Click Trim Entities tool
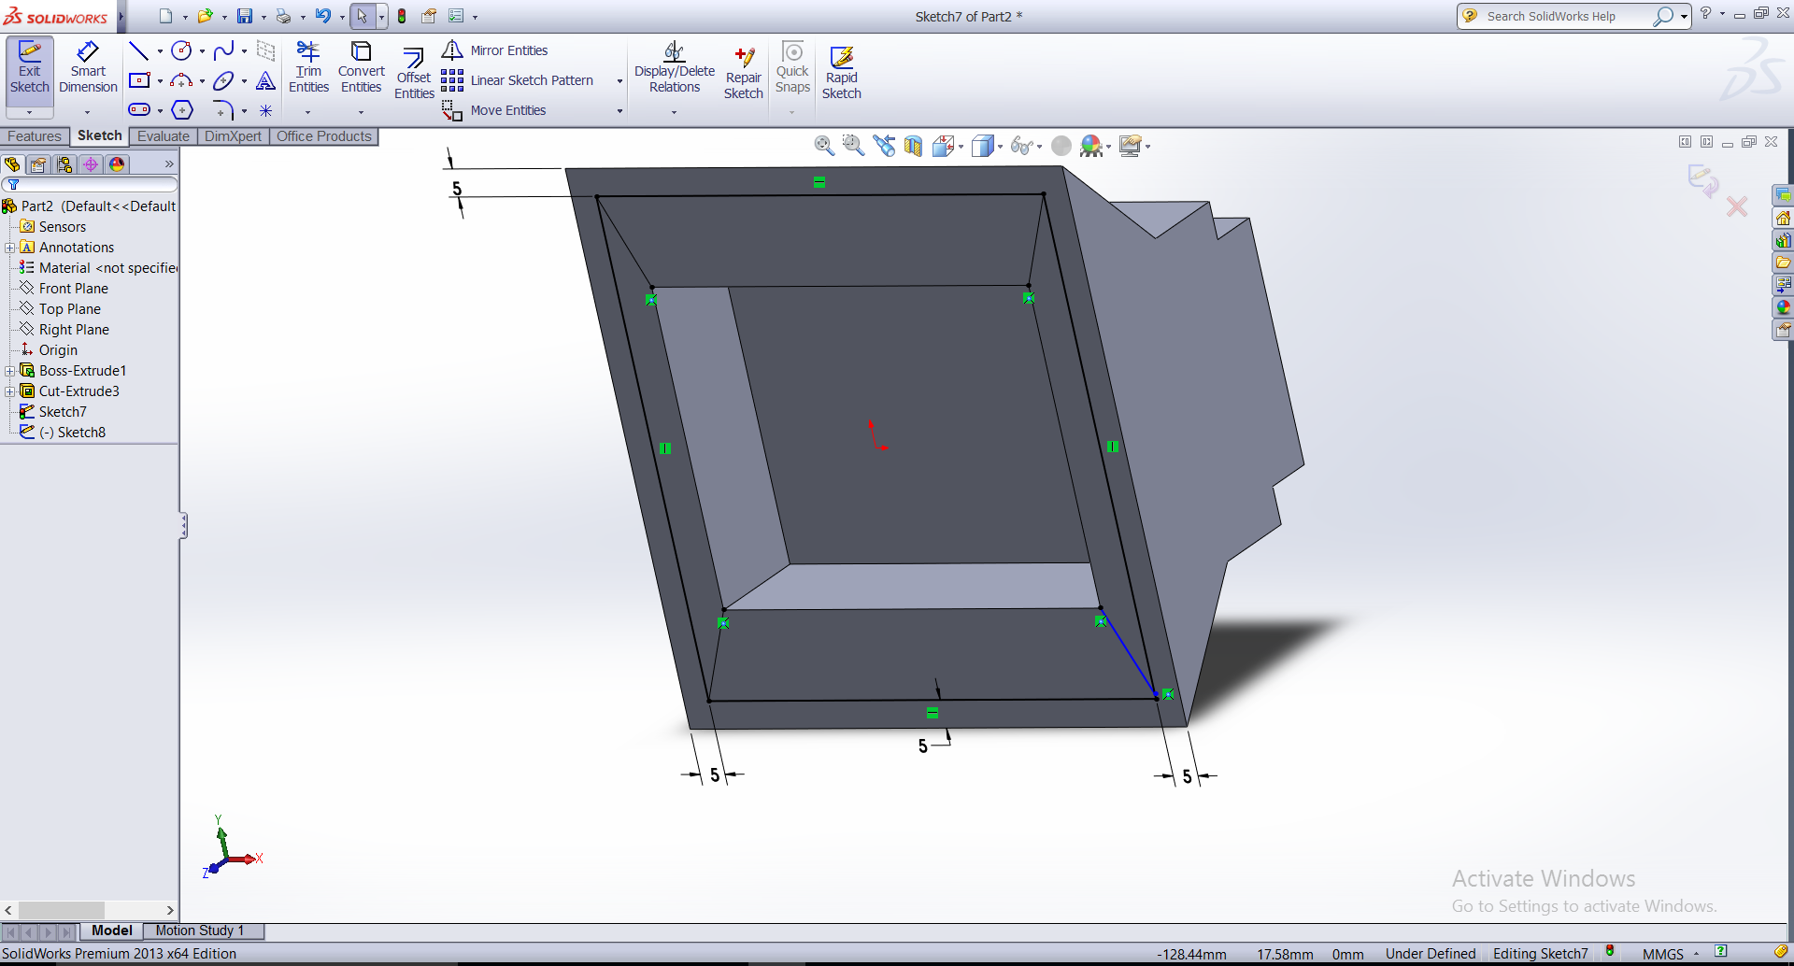This screenshot has height=966, width=1794. click(x=308, y=67)
